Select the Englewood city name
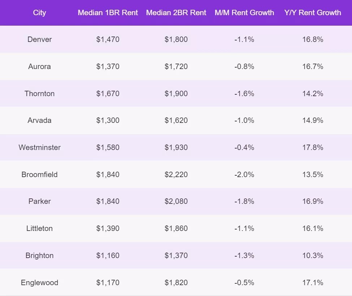The image size is (352, 296). click(x=39, y=283)
